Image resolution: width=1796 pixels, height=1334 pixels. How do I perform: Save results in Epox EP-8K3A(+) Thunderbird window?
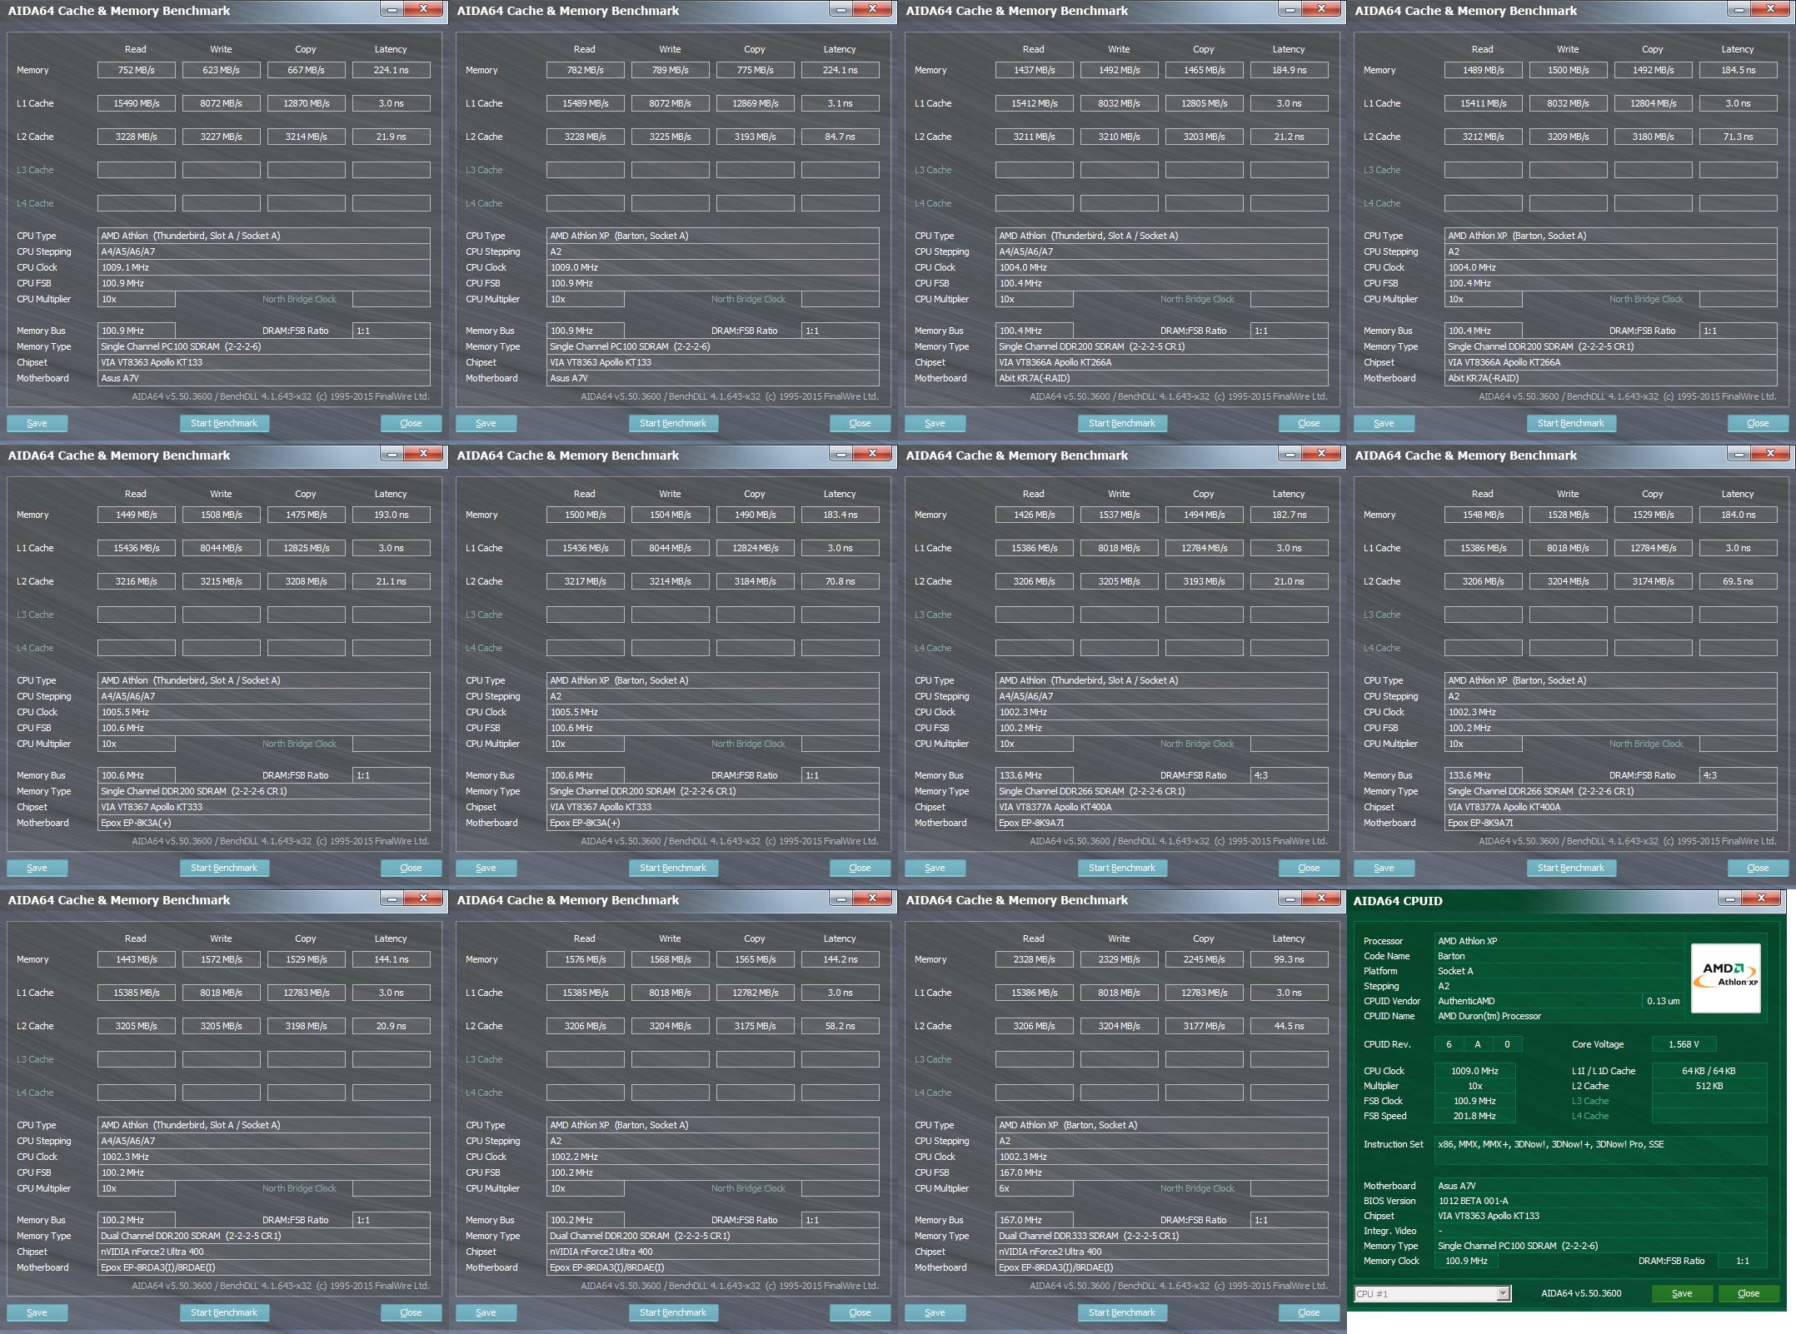[37, 868]
